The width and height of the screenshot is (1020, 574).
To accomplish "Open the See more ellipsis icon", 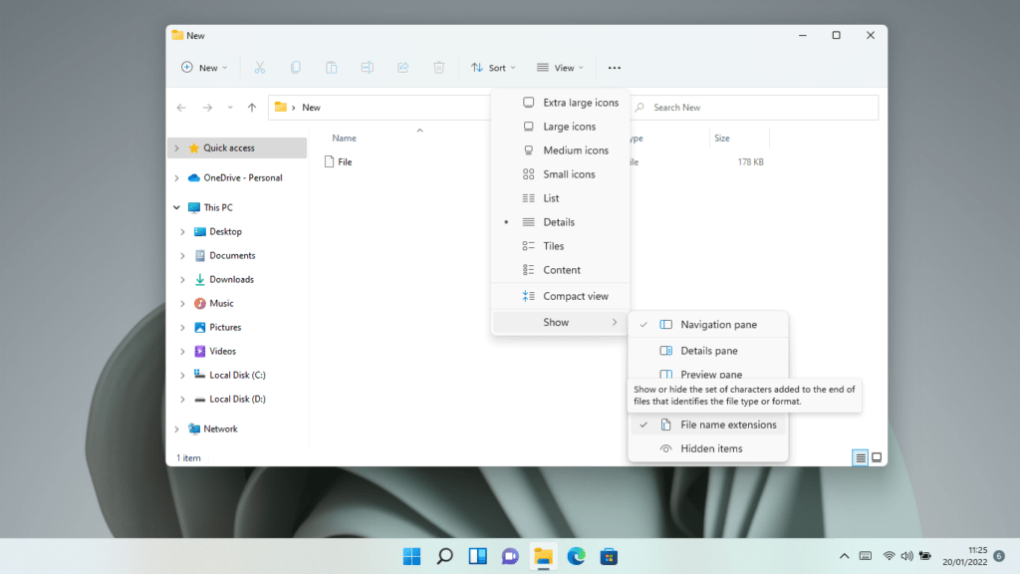I will click(615, 67).
